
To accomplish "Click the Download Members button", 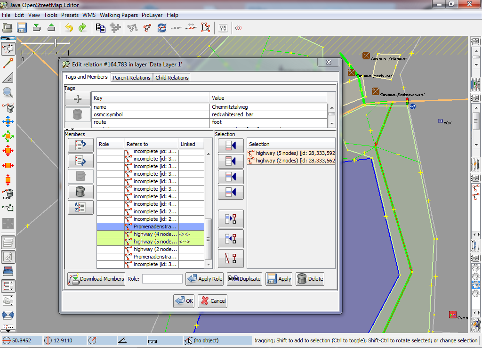I will pos(96,279).
